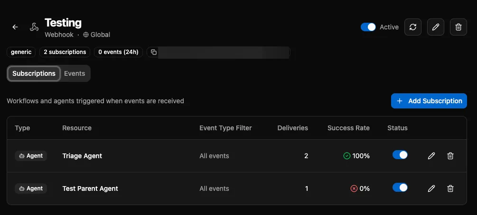Open the Triage Agent resource
Viewport: 477px width, 215px height.
click(82, 156)
